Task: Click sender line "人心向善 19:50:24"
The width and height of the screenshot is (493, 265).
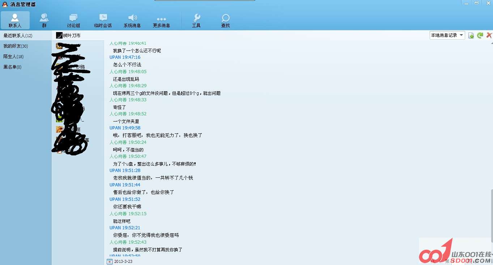Action: [x=128, y=142]
